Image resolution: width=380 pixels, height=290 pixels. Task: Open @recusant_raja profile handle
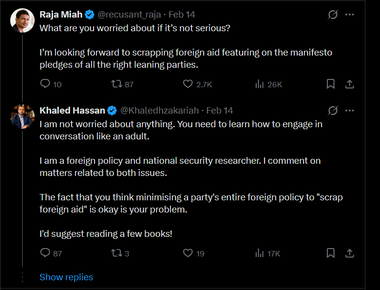(129, 15)
